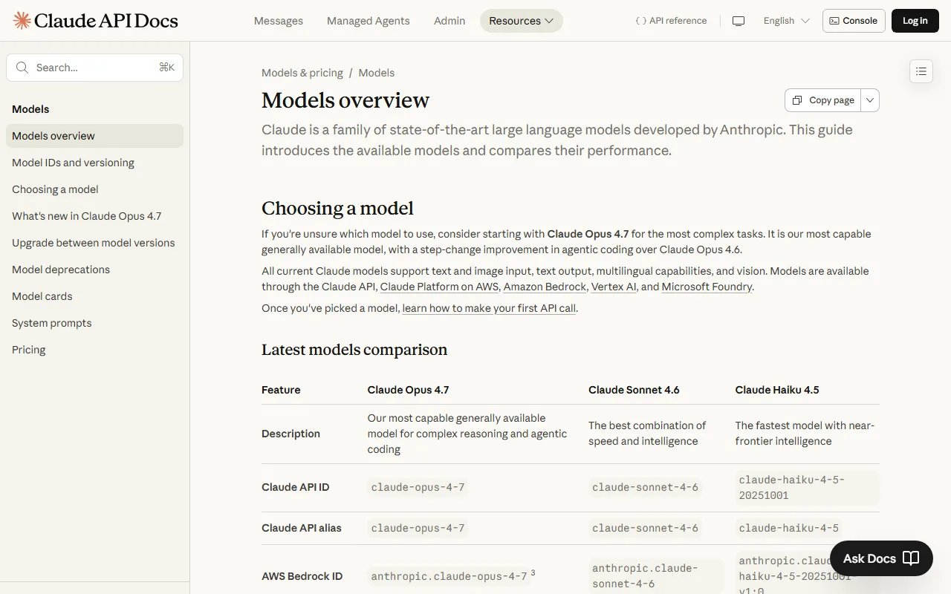Open the Managed Agents nav item
Screen dimensions: 951x594
coord(369,21)
